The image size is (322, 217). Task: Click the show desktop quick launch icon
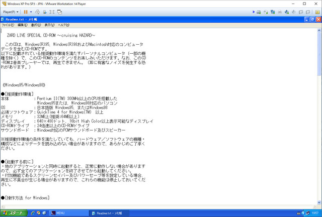[x=44, y=213]
